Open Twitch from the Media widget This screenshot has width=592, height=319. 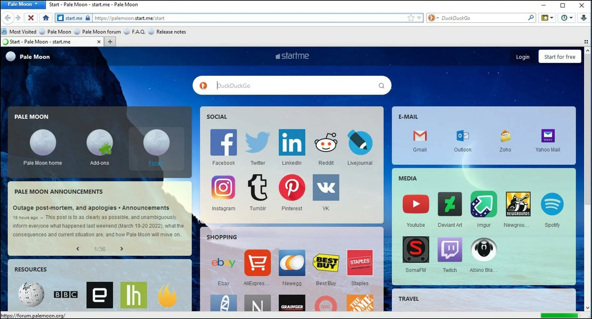450,250
